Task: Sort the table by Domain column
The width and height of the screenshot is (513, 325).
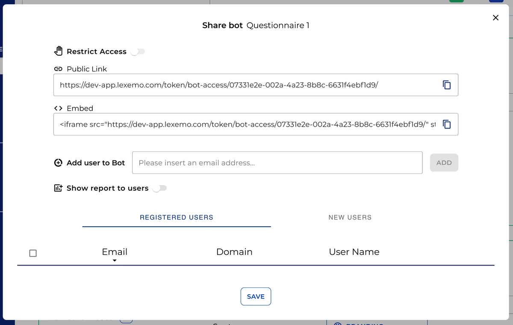Action: (234, 252)
